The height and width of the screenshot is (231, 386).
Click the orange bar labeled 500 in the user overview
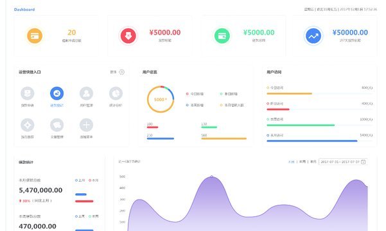(x=224, y=139)
